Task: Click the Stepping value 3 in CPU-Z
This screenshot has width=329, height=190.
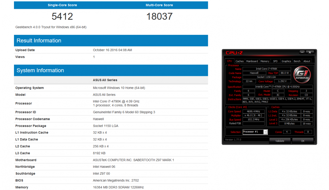Action: click(x=306, y=91)
